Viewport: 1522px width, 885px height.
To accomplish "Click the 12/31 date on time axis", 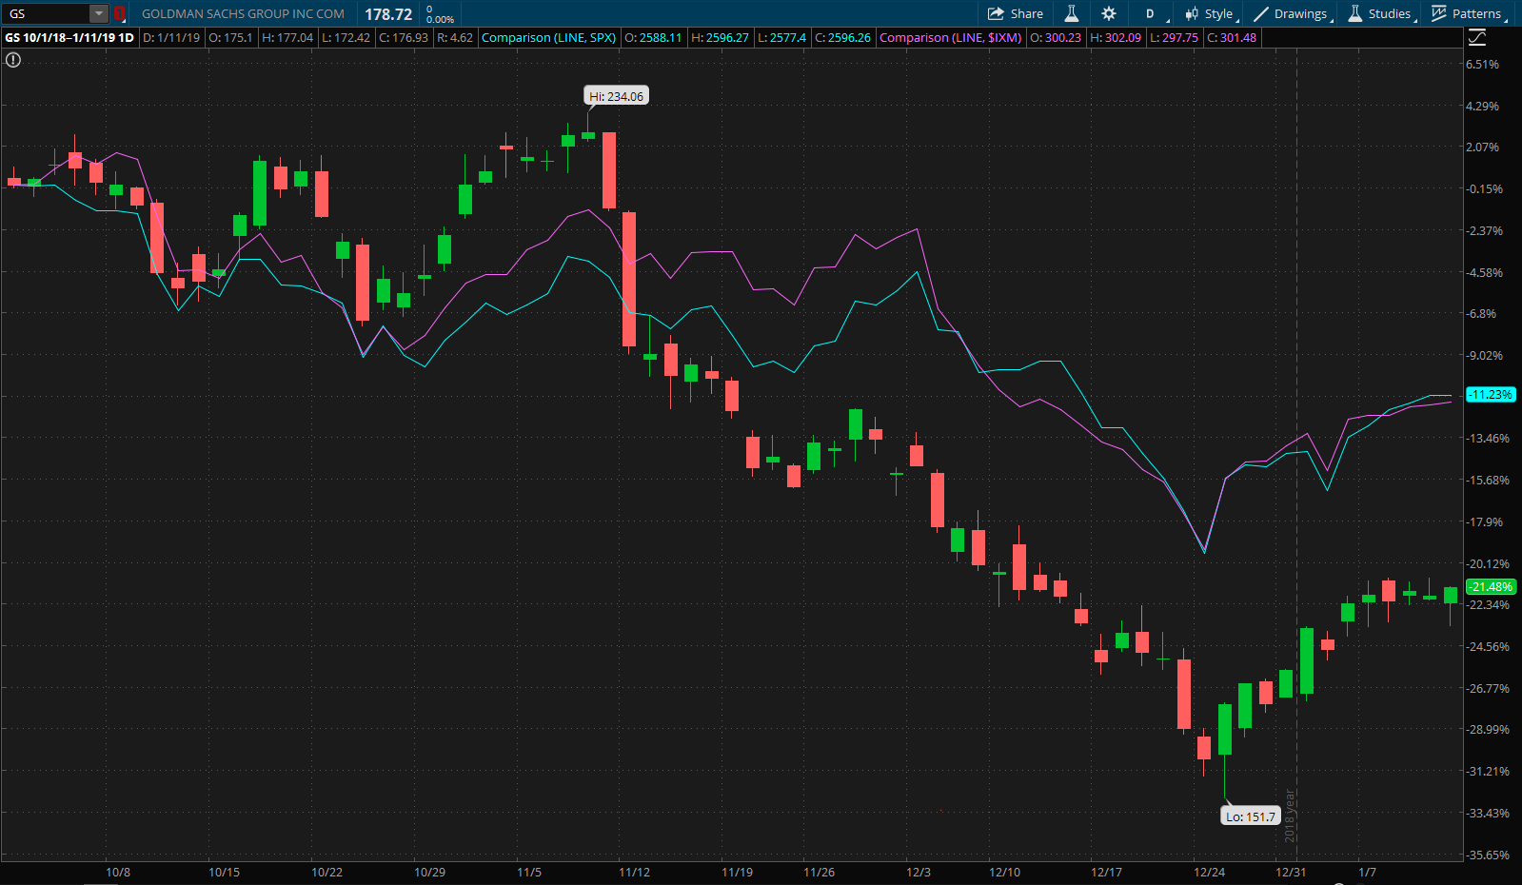I will [x=1291, y=872].
